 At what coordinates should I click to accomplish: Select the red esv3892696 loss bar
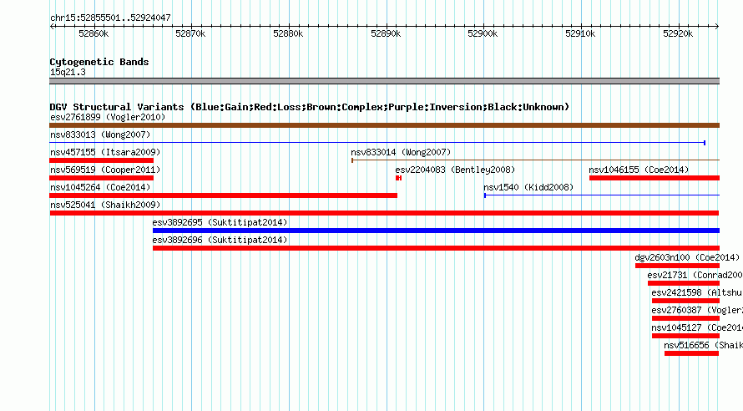click(x=436, y=248)
